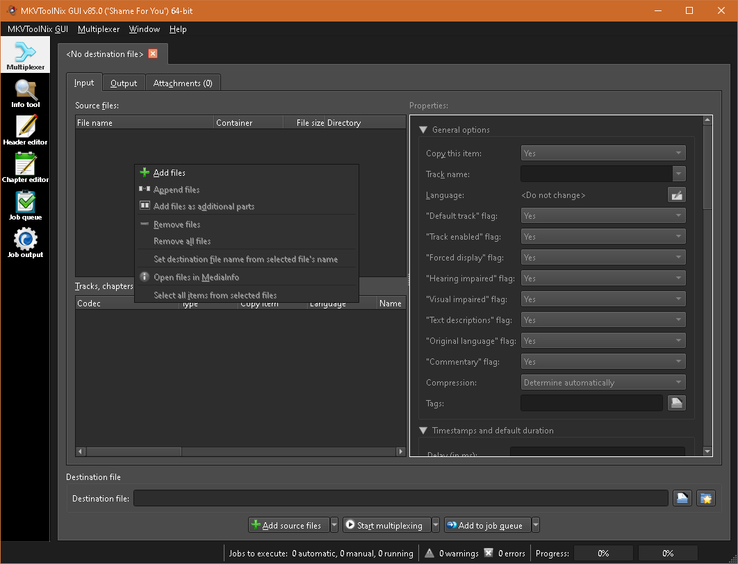Open the Add to job queue dropdown arrow
Screen dimensions: 738x564
536,525
